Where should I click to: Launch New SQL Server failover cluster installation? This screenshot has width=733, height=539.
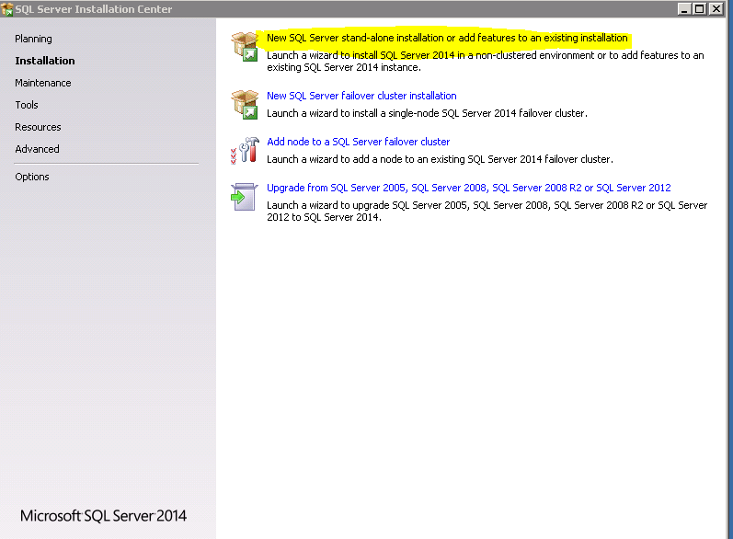click(x=361, y=96)
